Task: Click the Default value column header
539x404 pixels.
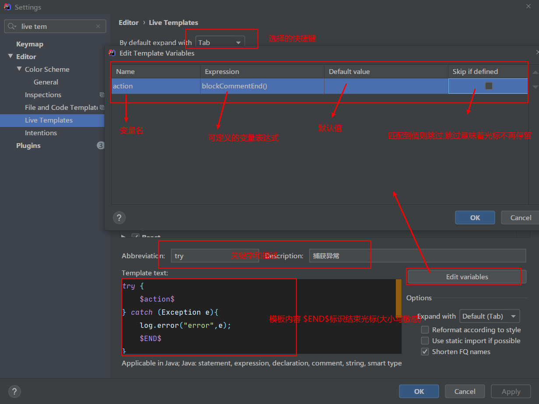Action: pyautogui.click(x=386, y=71)
